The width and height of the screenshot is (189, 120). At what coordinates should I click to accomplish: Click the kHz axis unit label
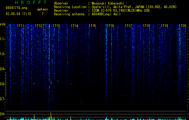point(3,24)
